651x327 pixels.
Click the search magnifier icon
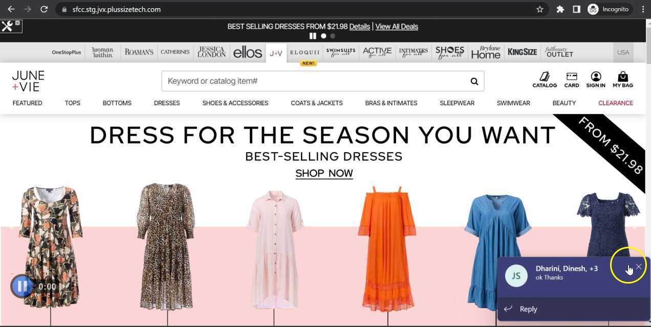pos(474,81)
